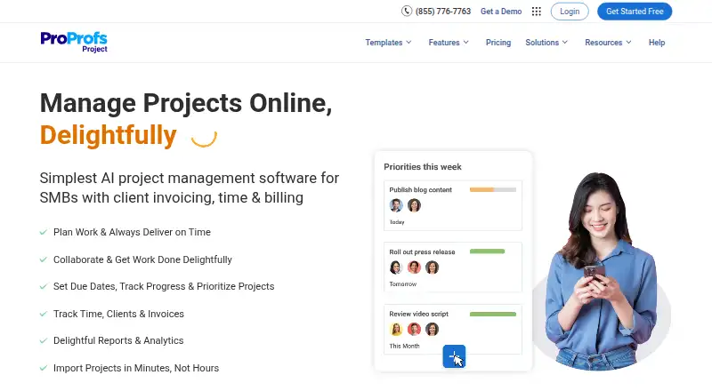Open the Resources navigation item
The image size is (712, 391).
click(x=603, y=42)
